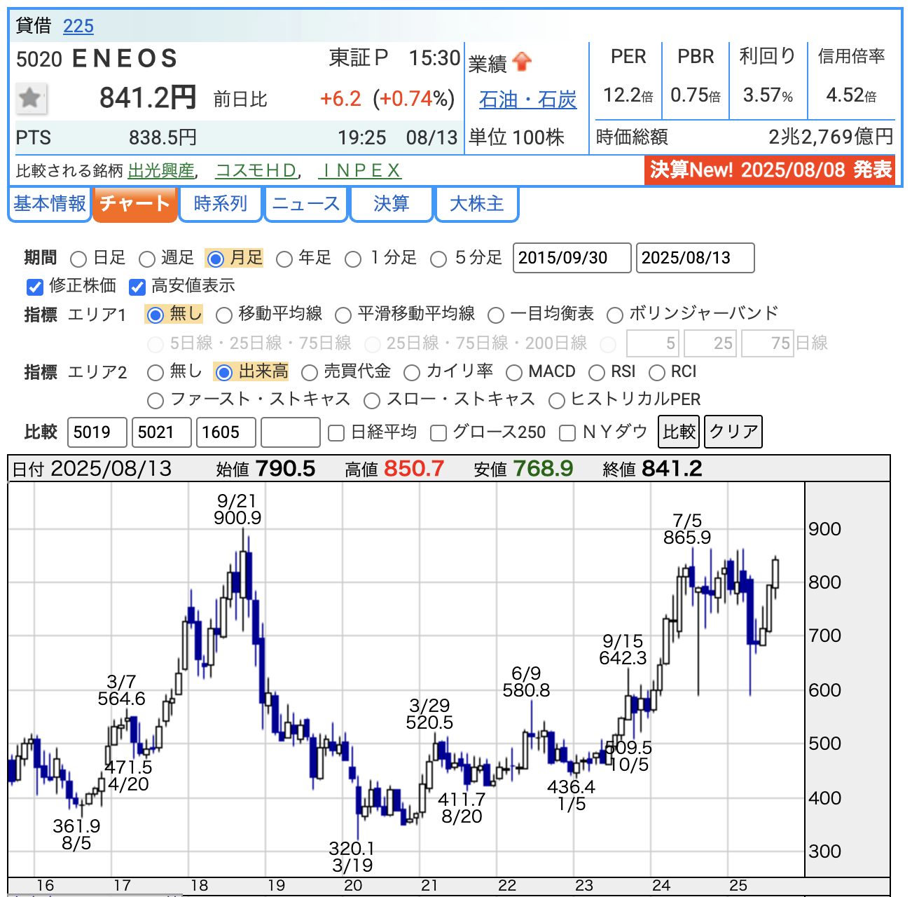912x897 pixels.
Task: Switch to the 基本情報 tab
Action: pyautogui.click(x=50, y=204)
